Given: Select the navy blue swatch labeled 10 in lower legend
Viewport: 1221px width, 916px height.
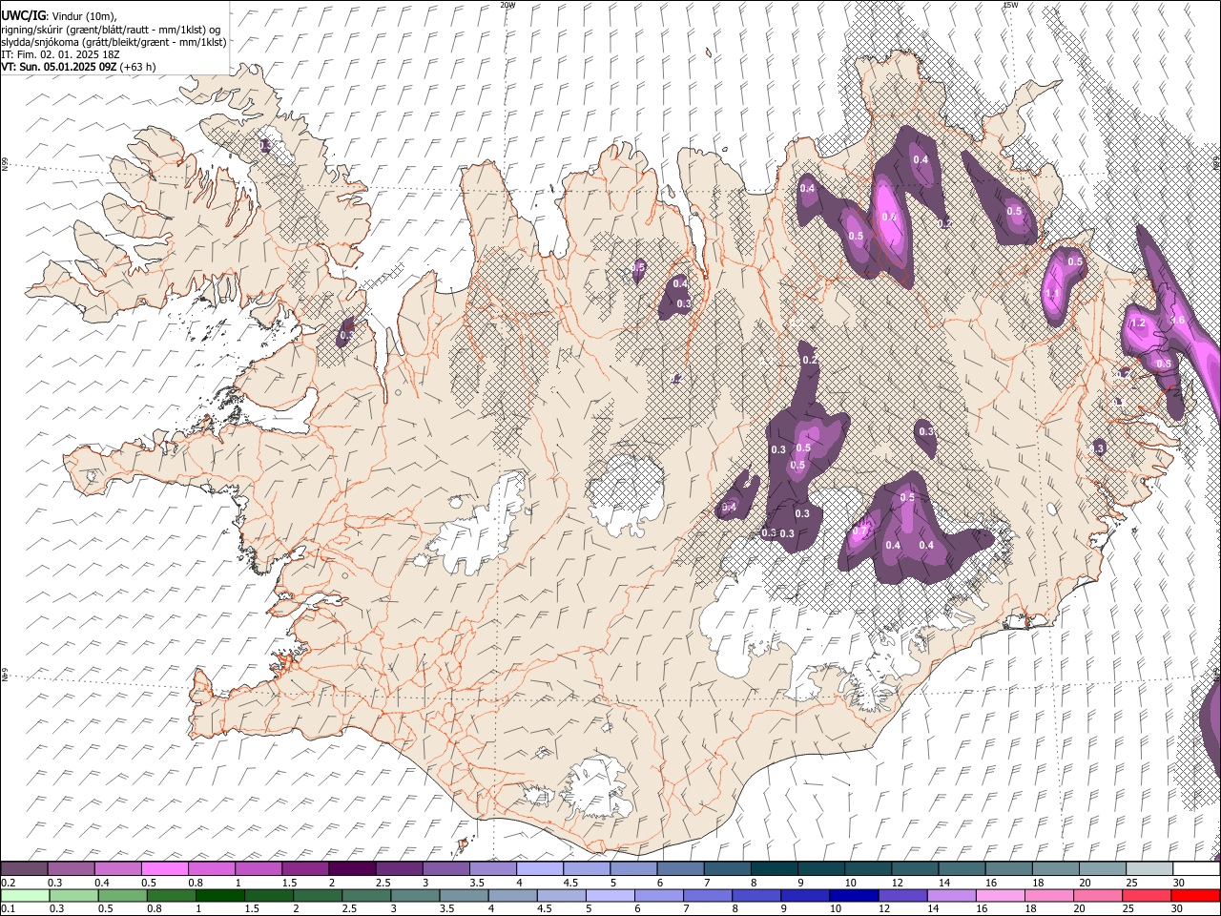Looking at the screenshot, I should (852, 896).
